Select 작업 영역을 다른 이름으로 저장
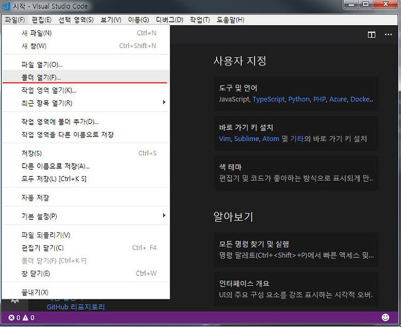Screen dimensions: 401x327 click(86, 134)
